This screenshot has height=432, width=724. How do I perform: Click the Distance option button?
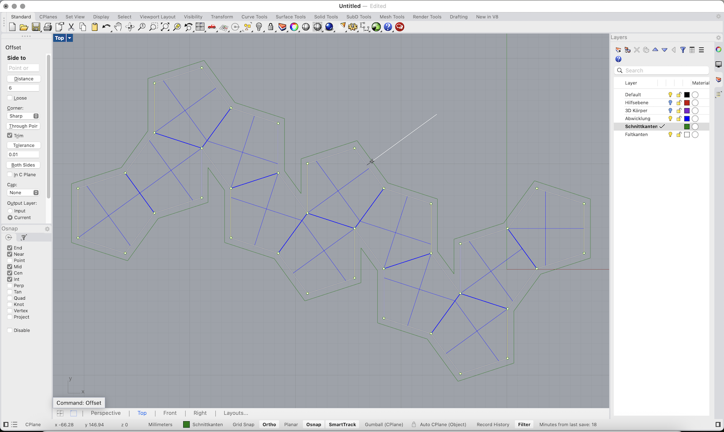[x=24, y=79]
